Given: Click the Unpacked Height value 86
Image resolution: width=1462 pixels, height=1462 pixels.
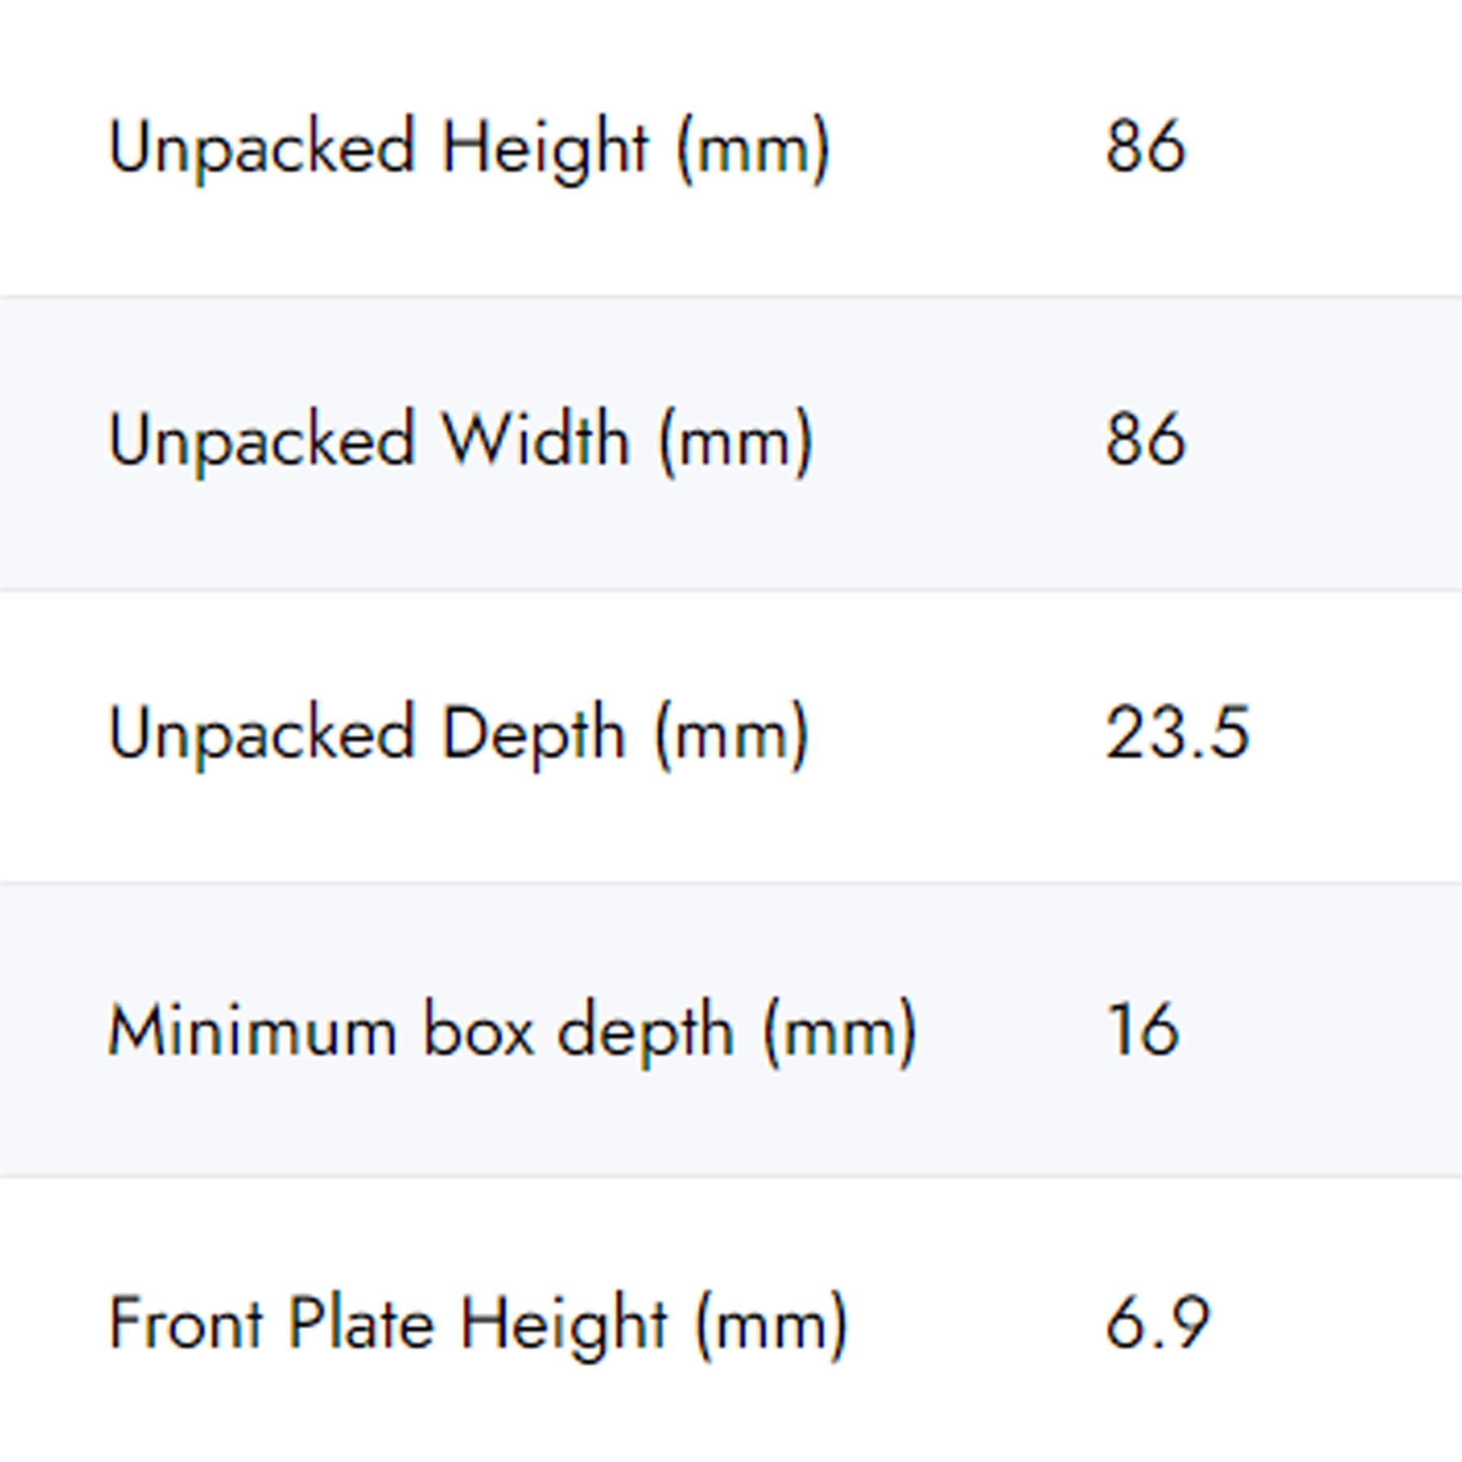Looking at the screenshot, I should [1145, 147].
